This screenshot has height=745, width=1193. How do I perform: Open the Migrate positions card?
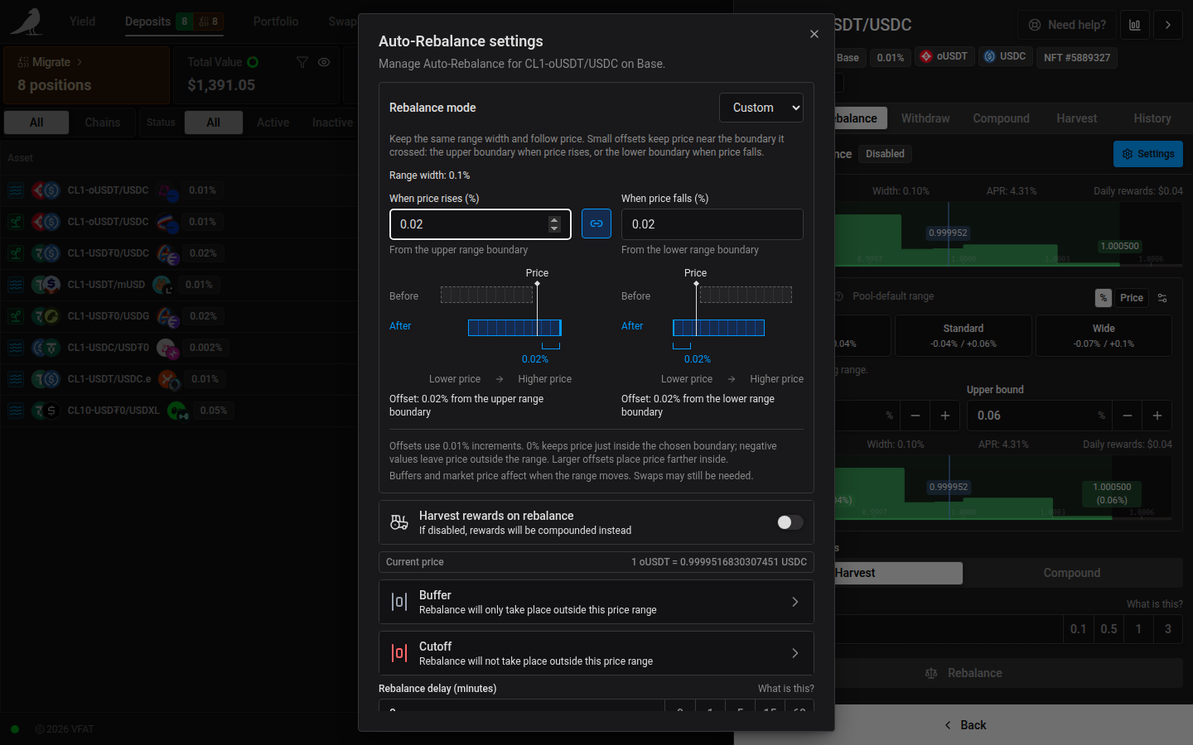(87, 74)
